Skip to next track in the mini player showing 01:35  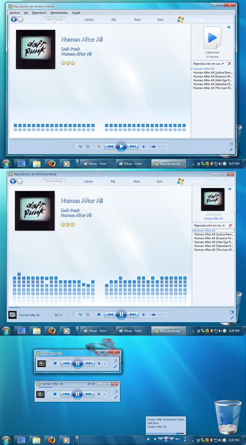[x=88, y=394]
